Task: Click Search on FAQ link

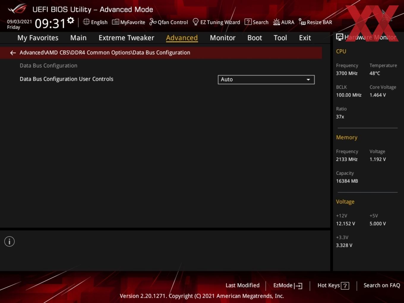Action: tap(382, 285)
